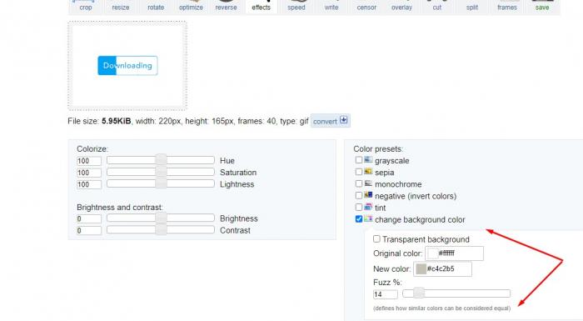
Task: Open the crop tool tab
Action: (x=86, y=7)
